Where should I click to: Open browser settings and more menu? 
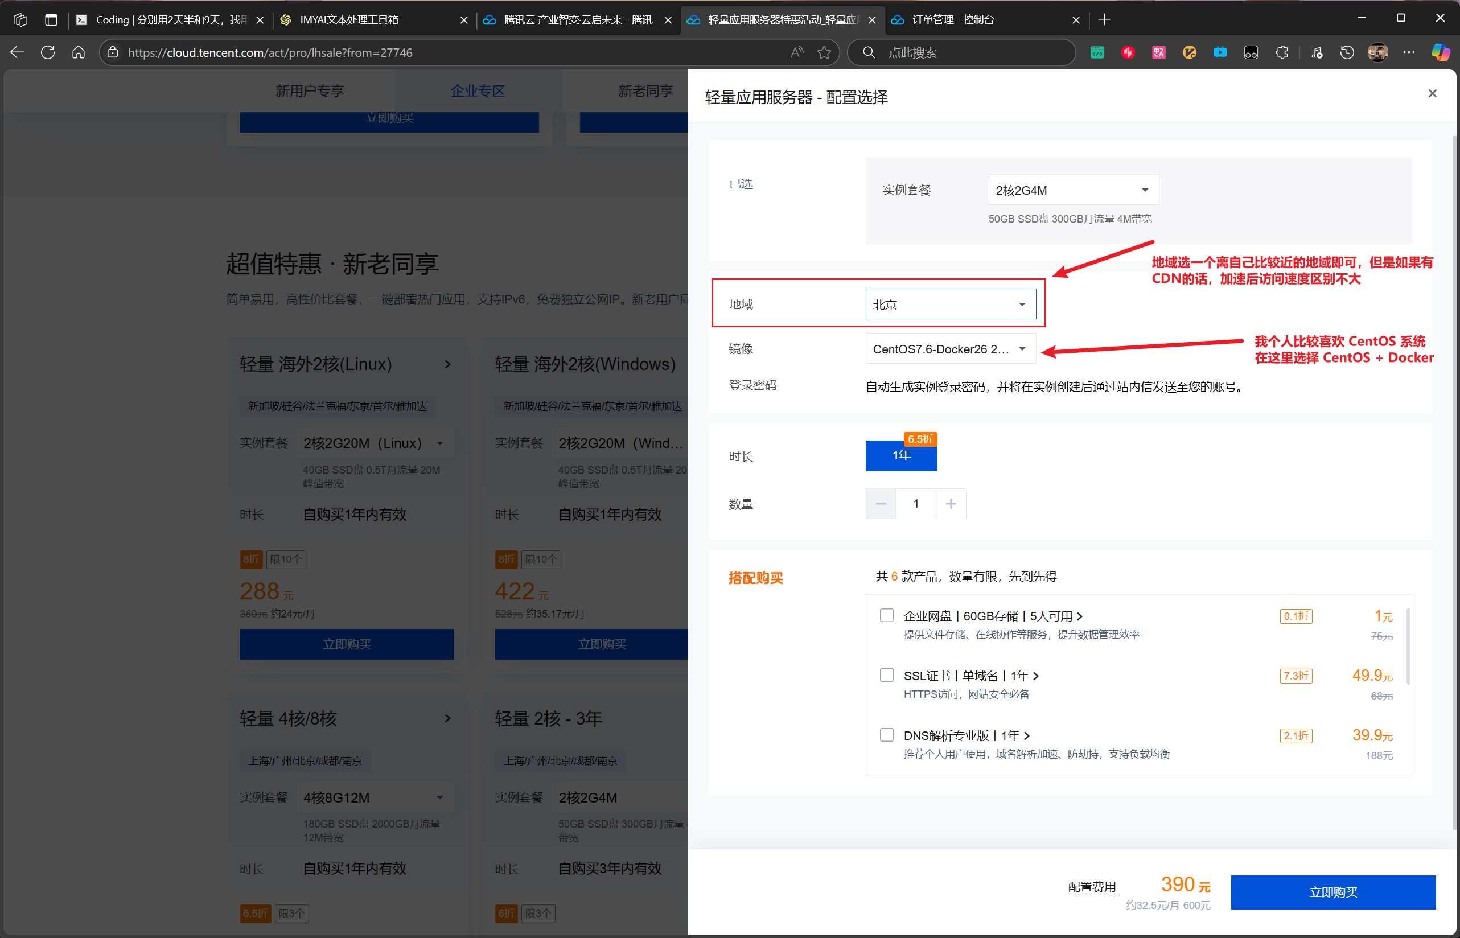pos(1409,52)
